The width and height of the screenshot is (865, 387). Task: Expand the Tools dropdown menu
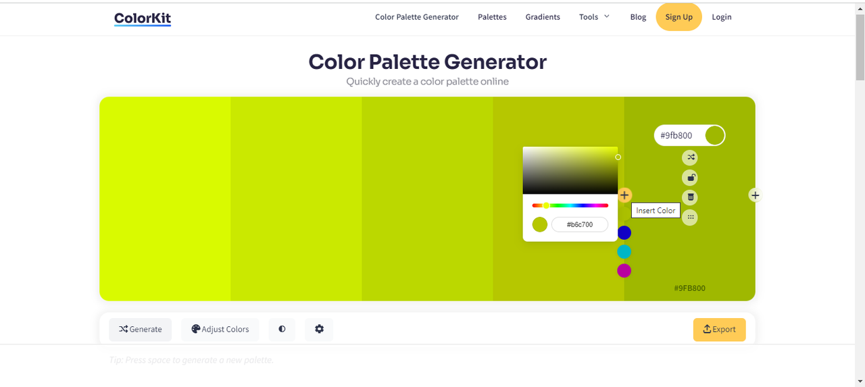(594, 17)
